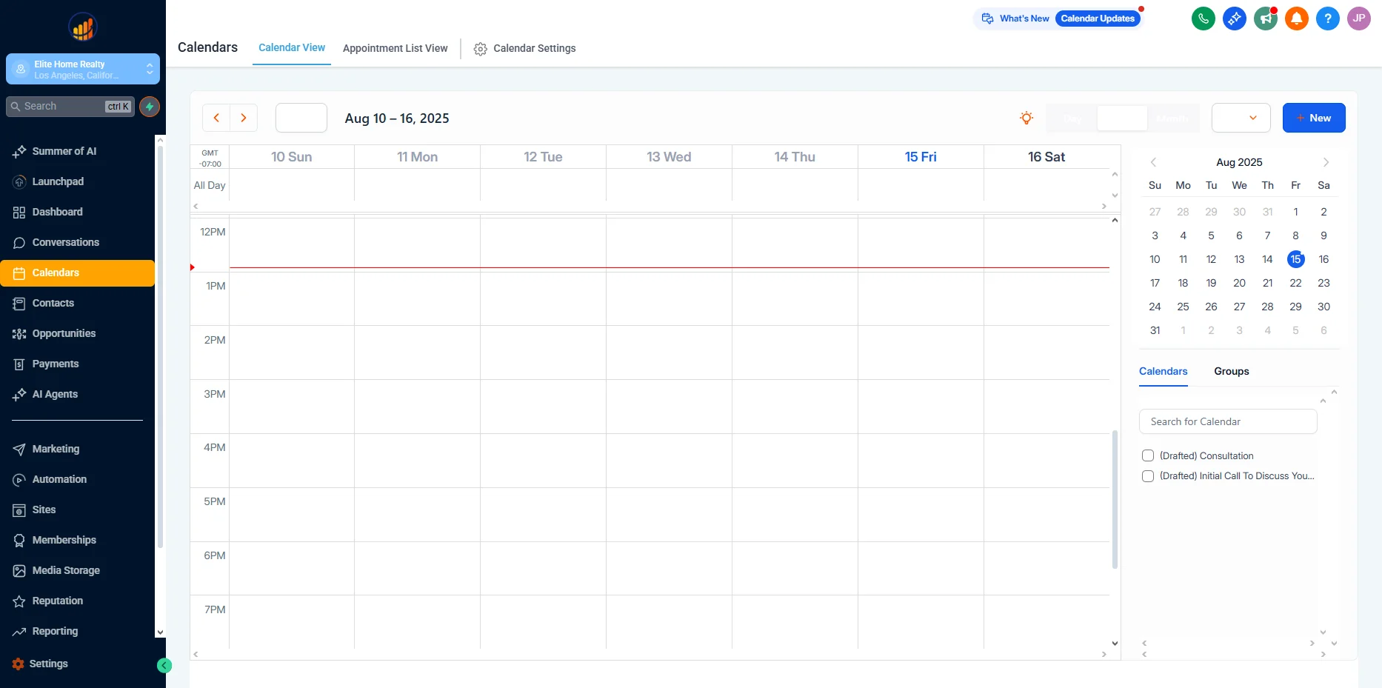Go to previous week in calendar
1382x688 pixels.
216,118
